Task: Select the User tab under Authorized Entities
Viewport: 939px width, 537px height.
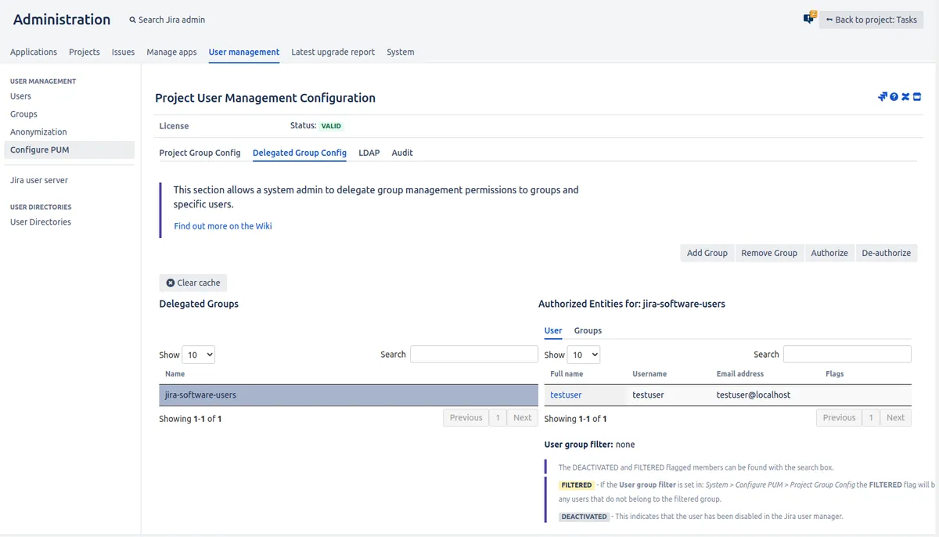Action: point(553,330)
